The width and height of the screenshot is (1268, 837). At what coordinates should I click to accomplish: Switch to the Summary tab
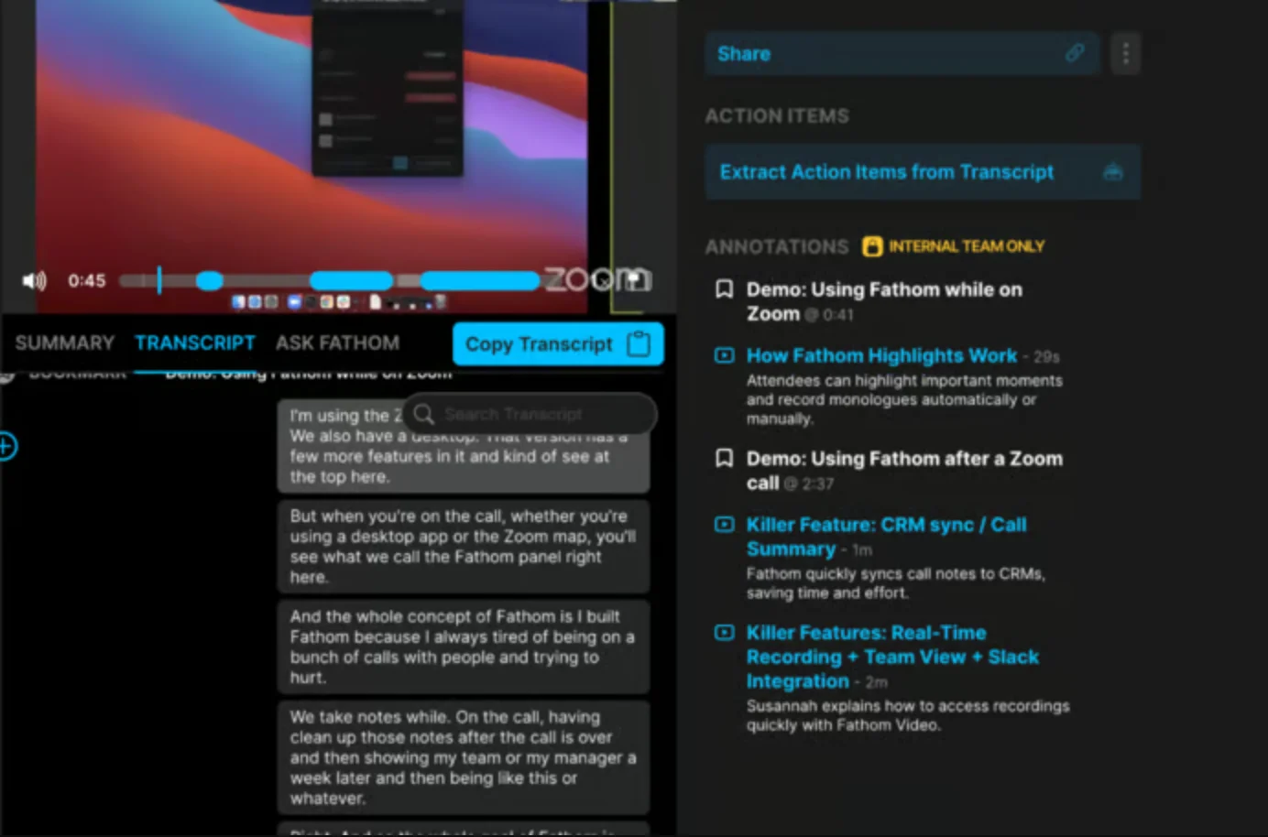(x=64, y=342)
